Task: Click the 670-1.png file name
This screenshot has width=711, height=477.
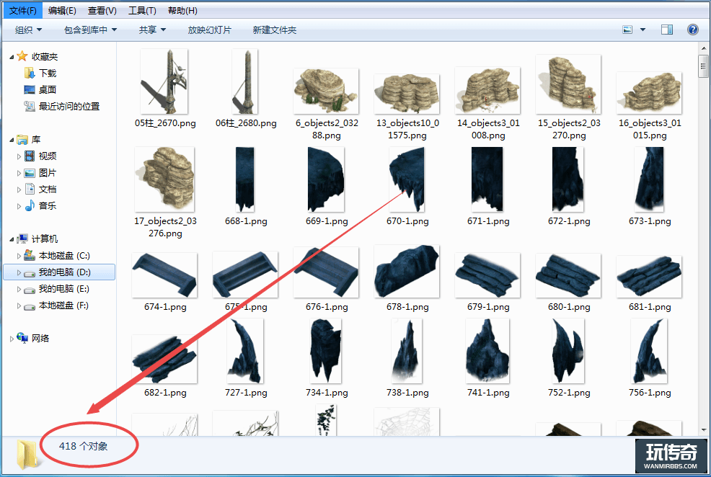Action: coord(407,221)
